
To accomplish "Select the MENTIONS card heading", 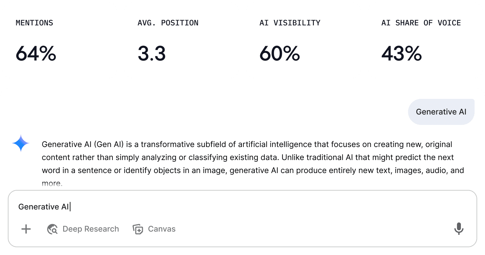I will [x=34, y=23].
